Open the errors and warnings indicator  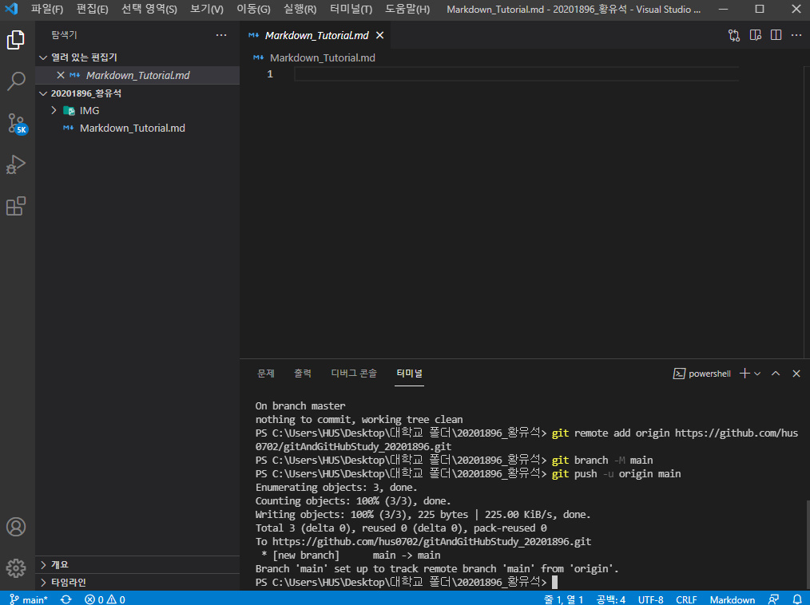click(105, 599)
